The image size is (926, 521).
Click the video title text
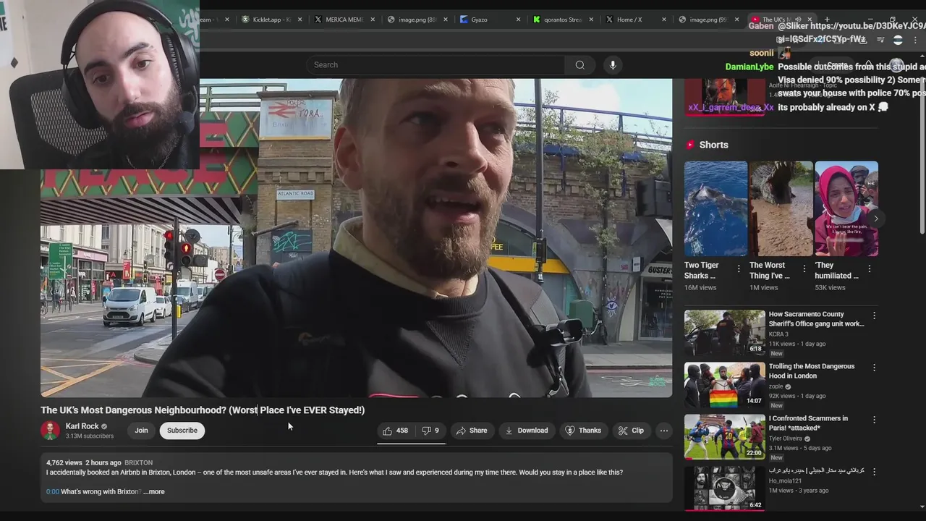[203, 410]
